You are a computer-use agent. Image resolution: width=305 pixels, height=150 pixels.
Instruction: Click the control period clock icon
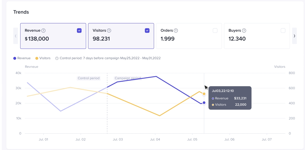click(57, 58)
